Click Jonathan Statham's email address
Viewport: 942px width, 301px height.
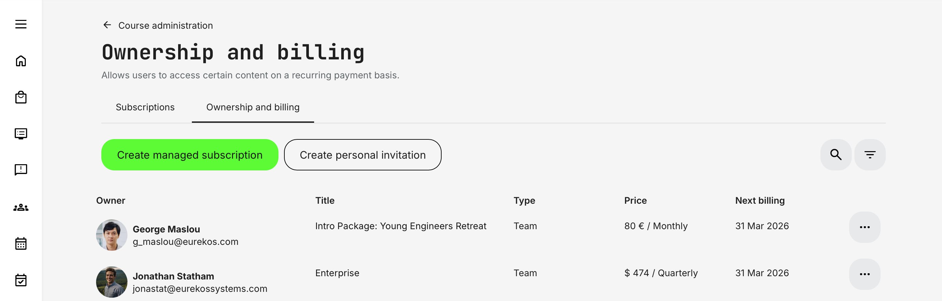[x=200, y=288]
